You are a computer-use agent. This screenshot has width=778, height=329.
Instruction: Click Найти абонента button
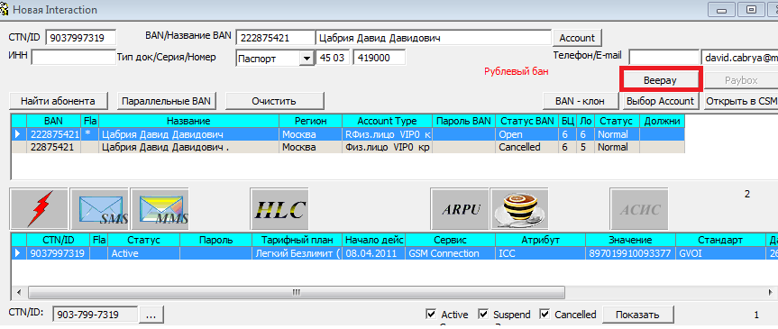tap(58, 101)
